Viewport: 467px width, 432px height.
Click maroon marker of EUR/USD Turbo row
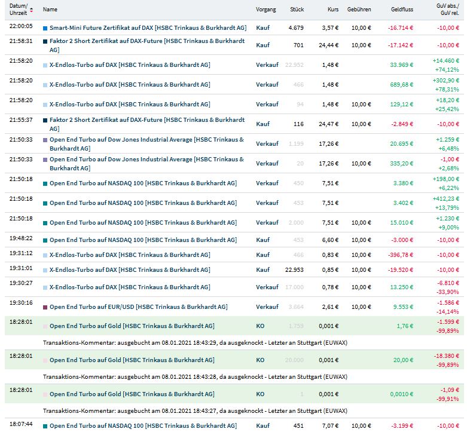[x=45, y=307]
